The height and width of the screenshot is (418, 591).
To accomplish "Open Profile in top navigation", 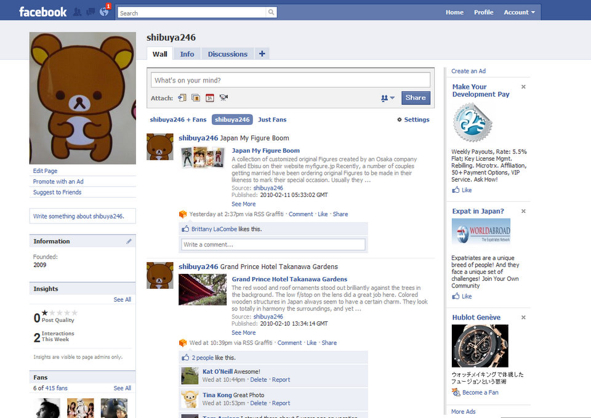I will point(484,12).
